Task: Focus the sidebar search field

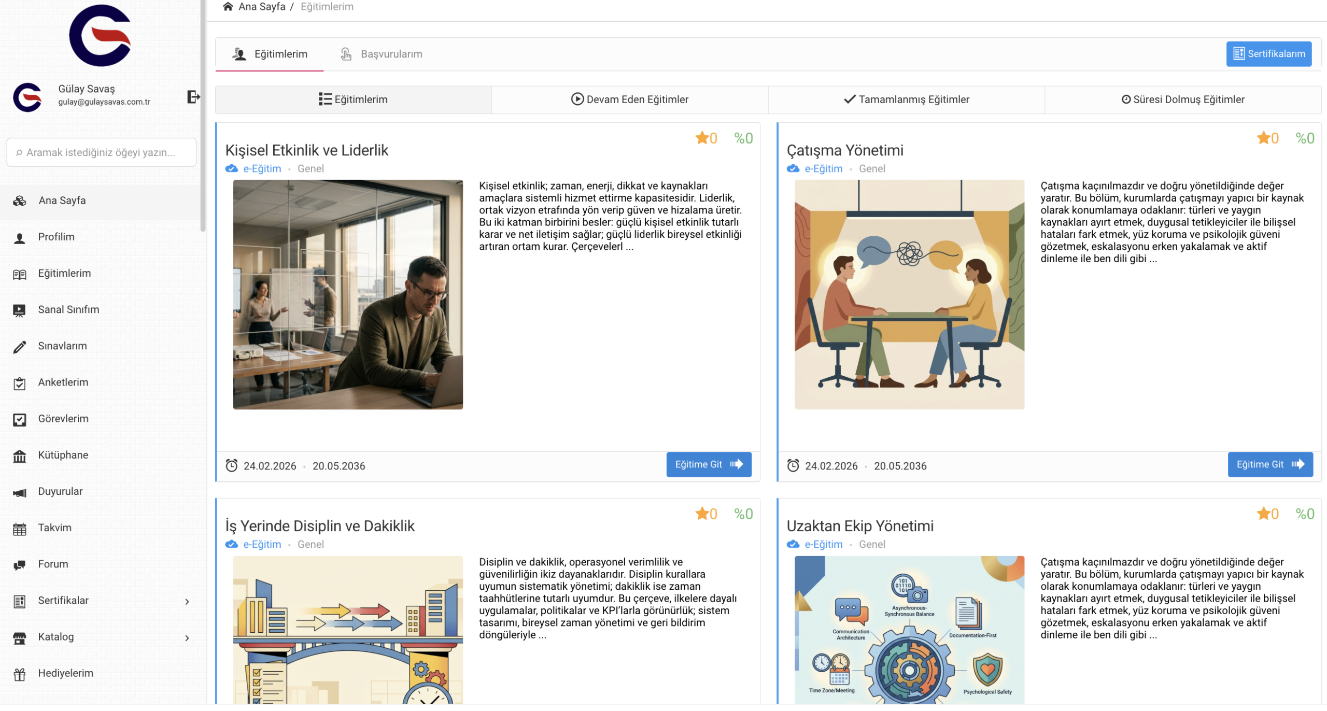Action: click(x=102, y=152)
